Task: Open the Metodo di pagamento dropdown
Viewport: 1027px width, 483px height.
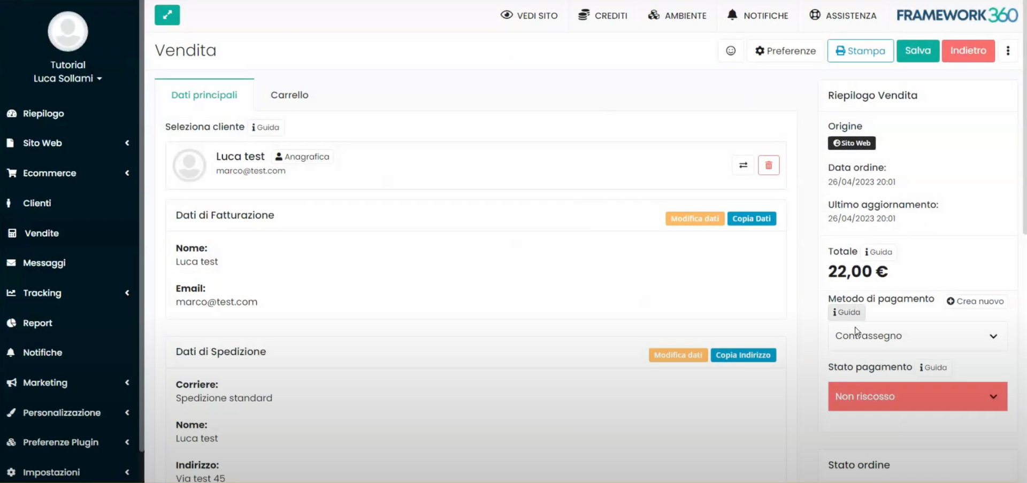Action: 916,336
